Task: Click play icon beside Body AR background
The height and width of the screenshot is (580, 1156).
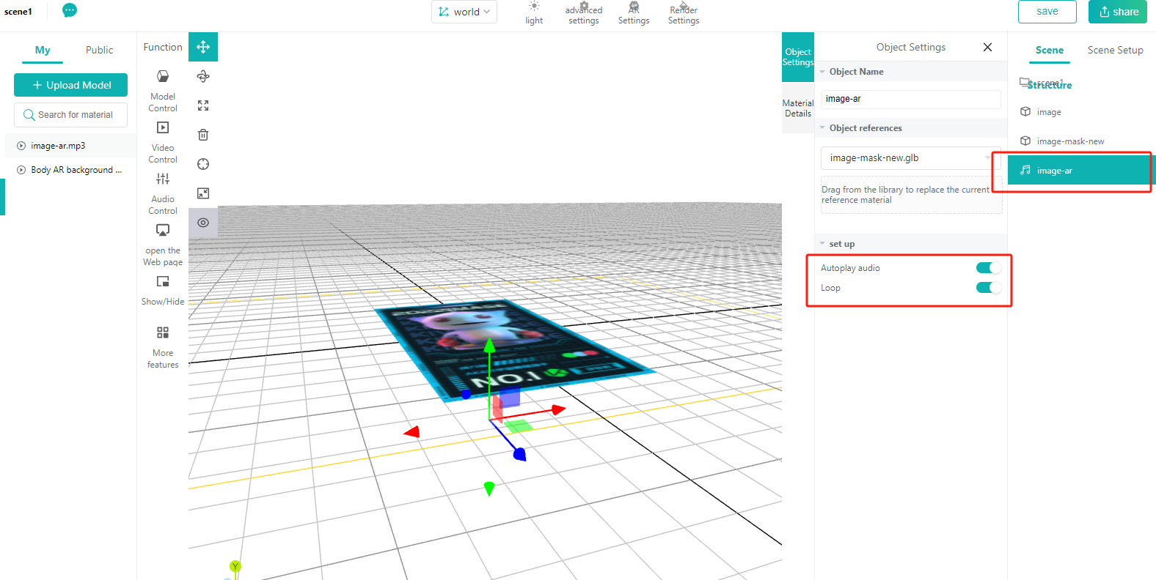Action: tap(21, 170)
